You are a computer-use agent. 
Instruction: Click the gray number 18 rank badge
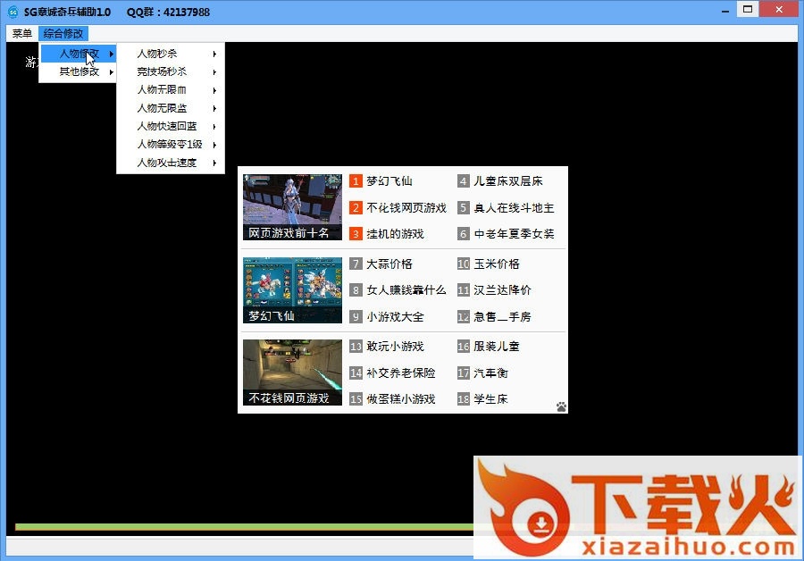click(x=464, y=399)
